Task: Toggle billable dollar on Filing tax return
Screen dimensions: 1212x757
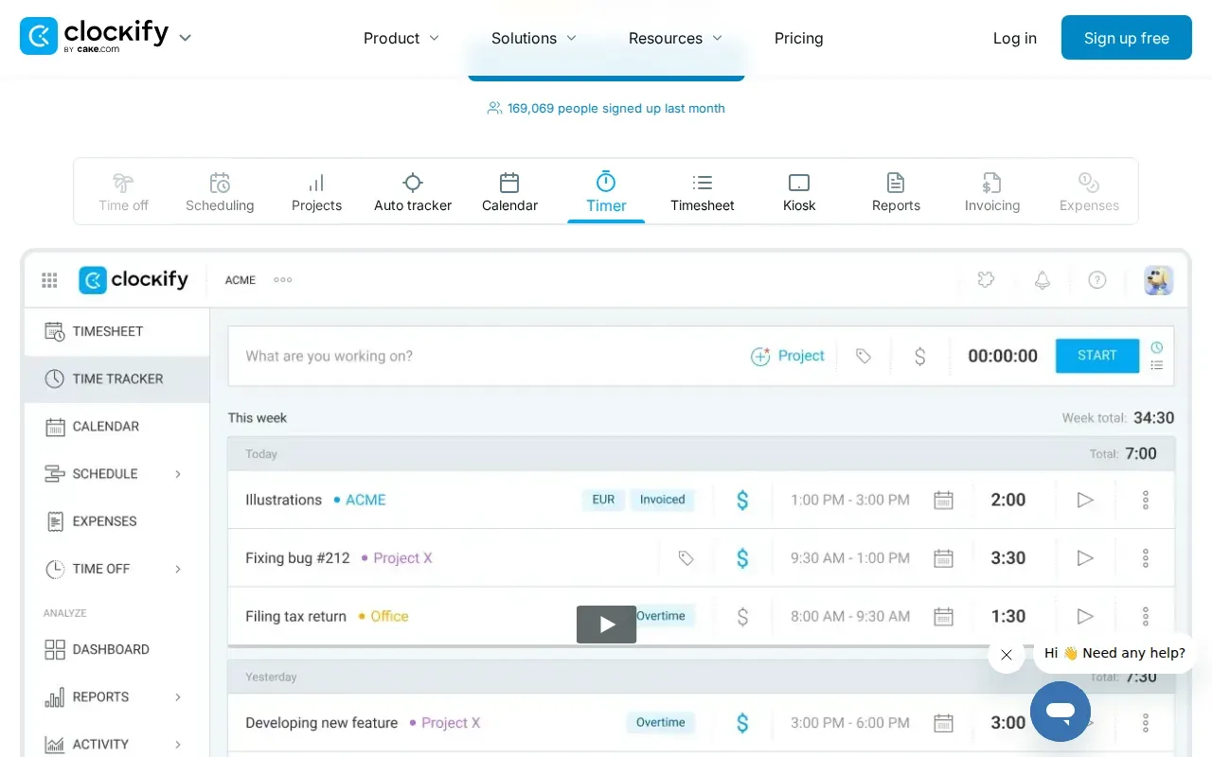Action: (742, 617)
